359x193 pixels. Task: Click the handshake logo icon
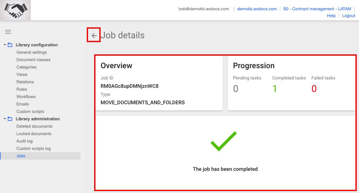pyautogui.click(x=15, y=10)
